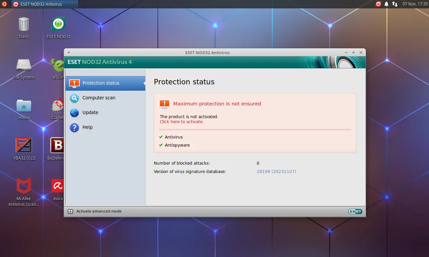Click the 'Maximum protection is not ensured' heading

pos(217,104)
